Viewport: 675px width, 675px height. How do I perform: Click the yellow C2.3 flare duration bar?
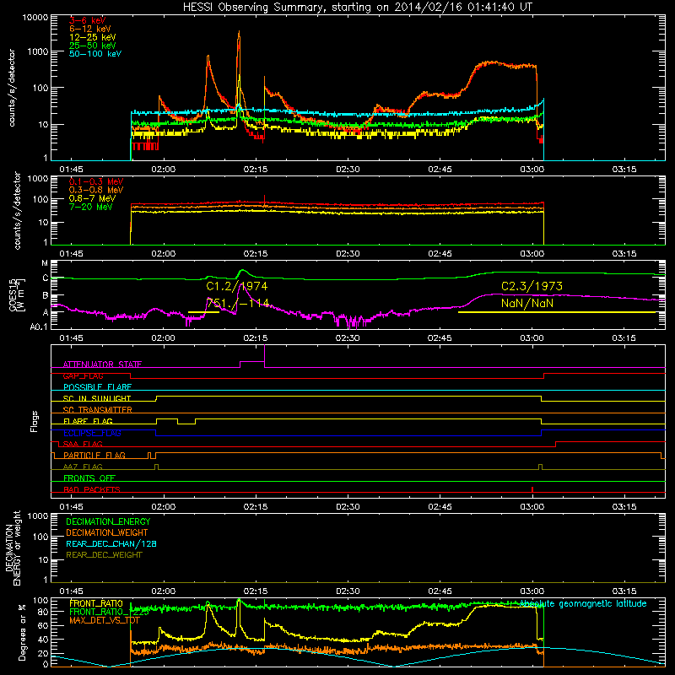coord(557,312)
